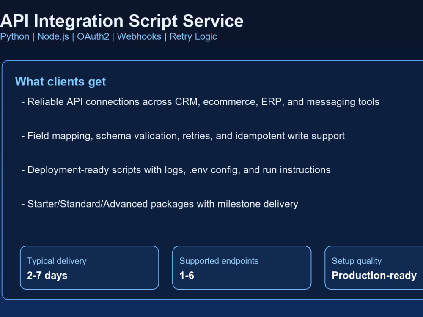
Task: Click the API Integration Script Service title
Action: [122, 21]
